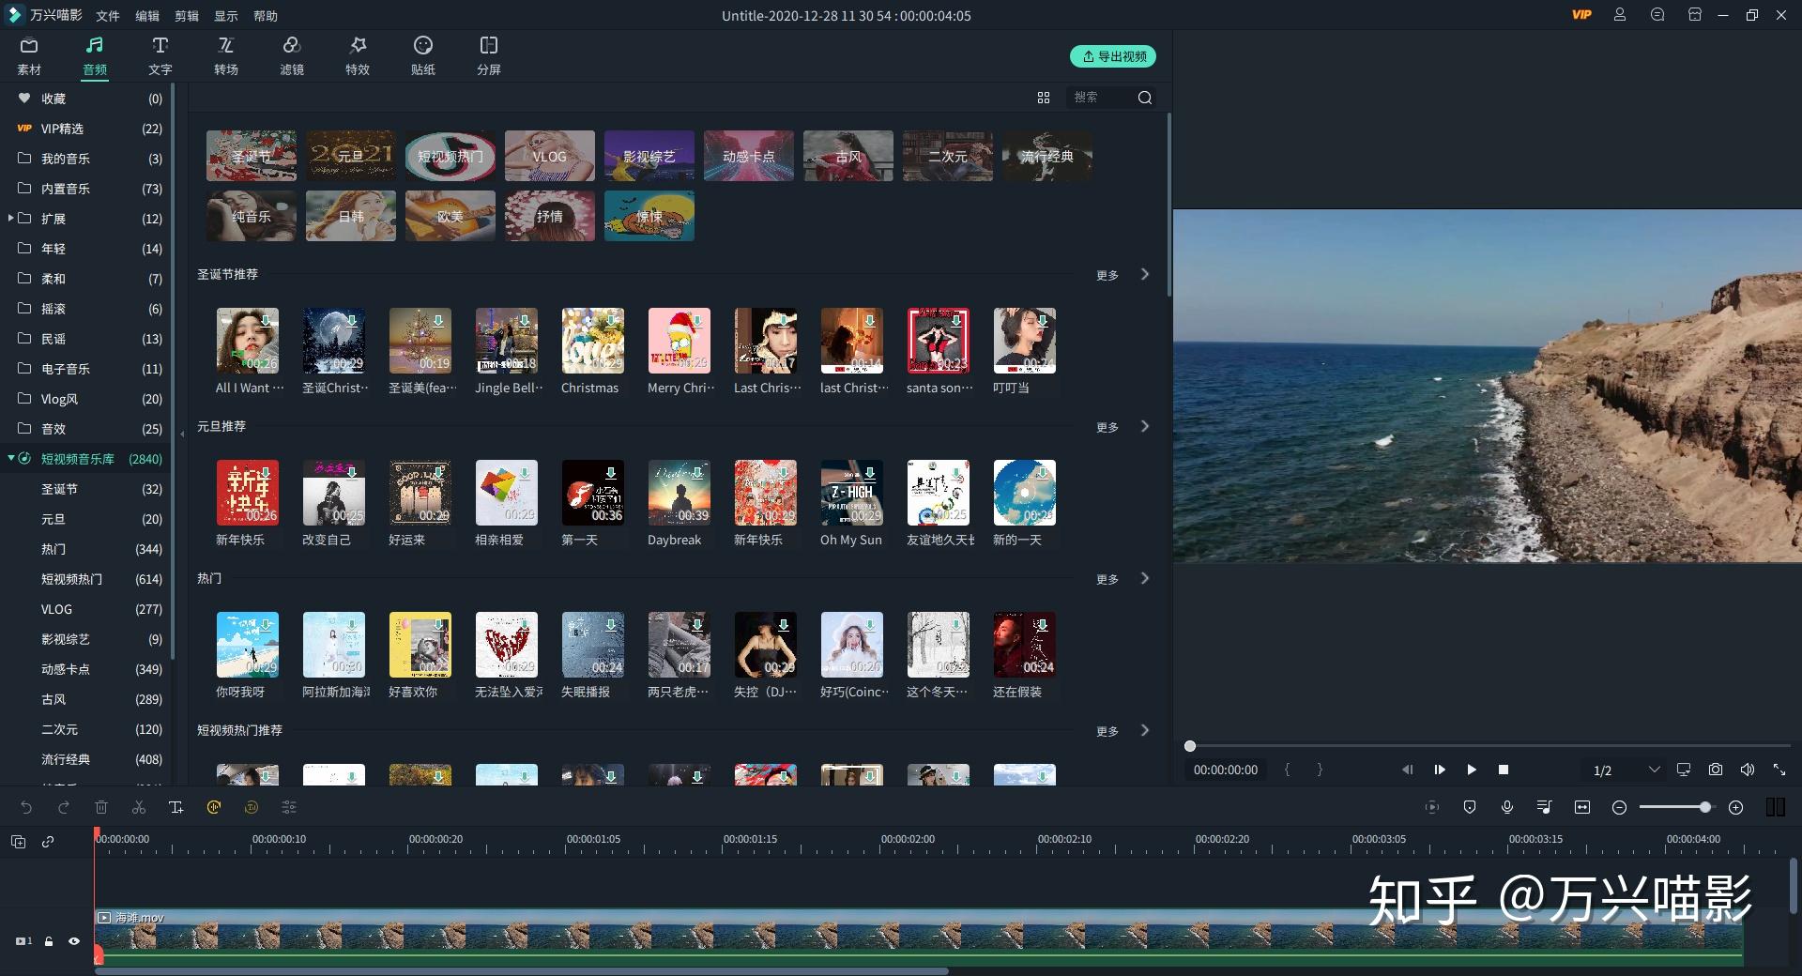Open the 编辑 menu
The width and height of the screenshot is (1802, 976).
[147, 16]
